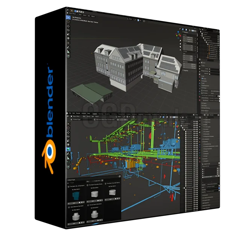
Task: Open the Window menu
Action: point(84,113)
